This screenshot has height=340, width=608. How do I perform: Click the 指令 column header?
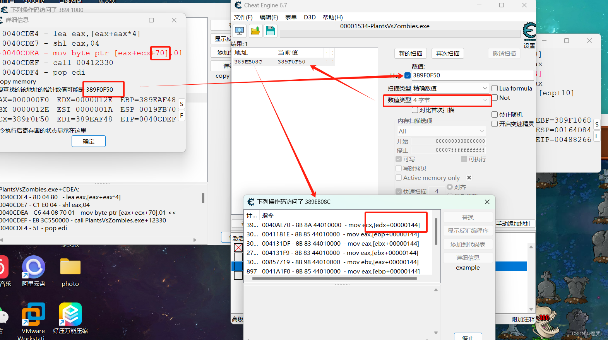click(268, 215)
